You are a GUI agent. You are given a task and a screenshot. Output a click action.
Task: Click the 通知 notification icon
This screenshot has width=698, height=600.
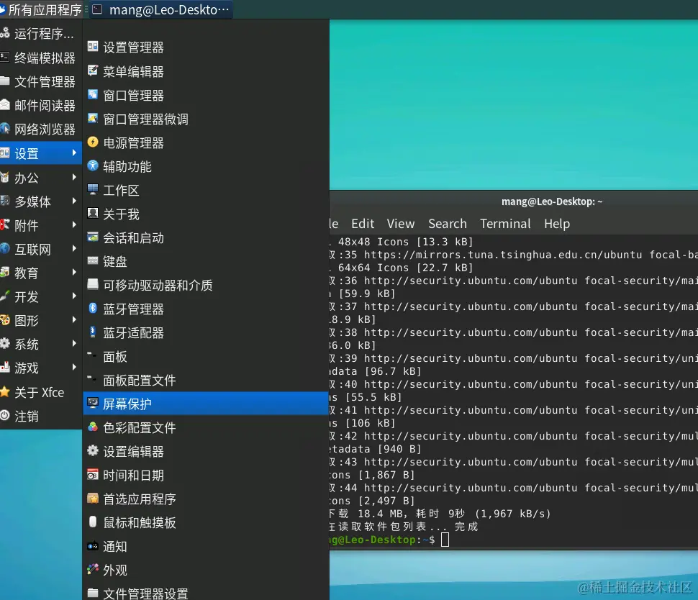coord(93,546)
